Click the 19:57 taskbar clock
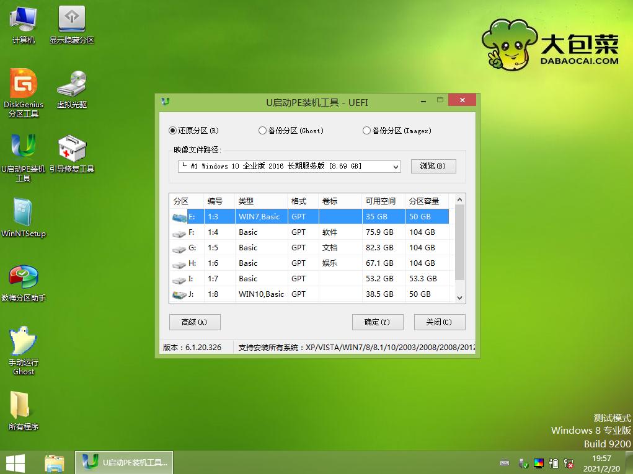This screenshot has width=633, height=474. [601, 459]
